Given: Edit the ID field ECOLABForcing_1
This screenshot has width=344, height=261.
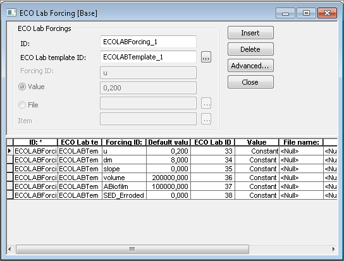Looking at the screenshot, I should click(x=148, y=42).
